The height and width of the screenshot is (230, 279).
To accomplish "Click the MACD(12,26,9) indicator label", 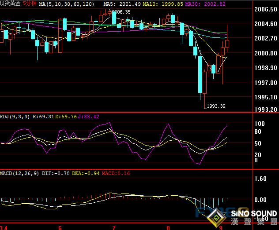I will tap(19, 173).
